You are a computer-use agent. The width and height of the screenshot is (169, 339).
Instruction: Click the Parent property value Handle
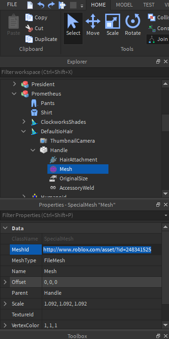(x=102, y=293)
